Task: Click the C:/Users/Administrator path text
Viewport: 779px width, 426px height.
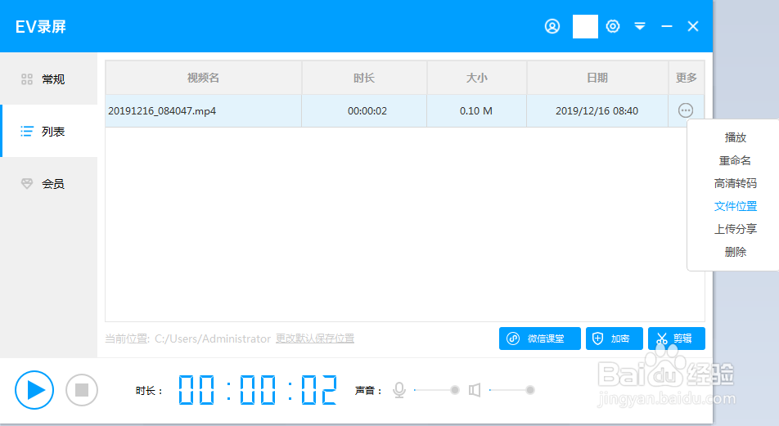Action: tap(213, 339)
